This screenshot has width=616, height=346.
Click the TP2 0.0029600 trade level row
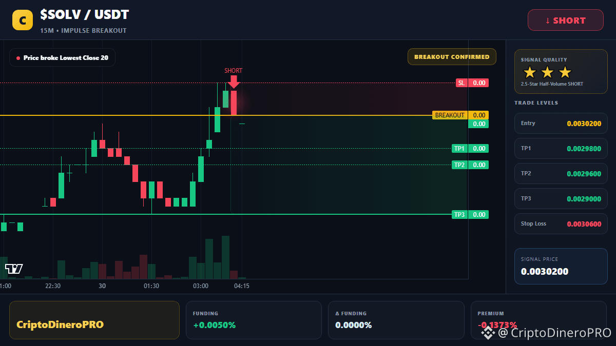[x=561, y=174]
